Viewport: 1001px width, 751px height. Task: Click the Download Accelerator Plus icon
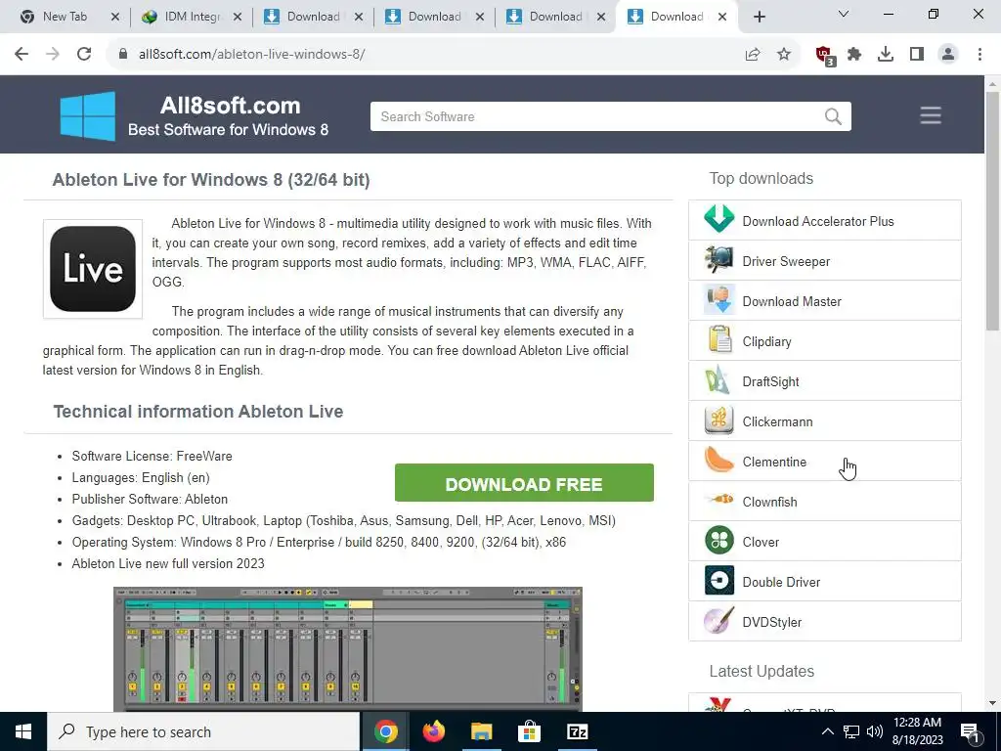718,220
